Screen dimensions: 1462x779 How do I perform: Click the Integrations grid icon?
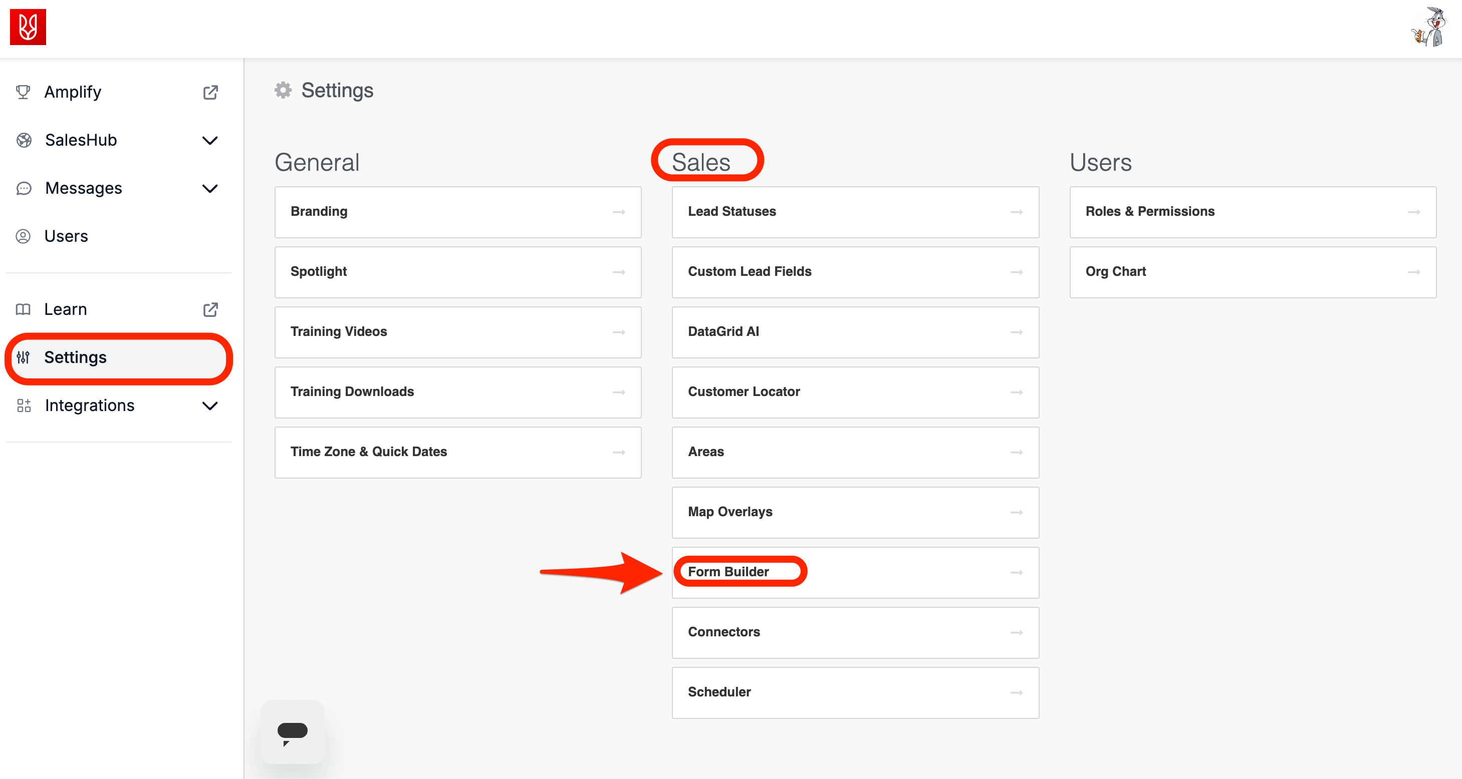(x=23, y=406)
